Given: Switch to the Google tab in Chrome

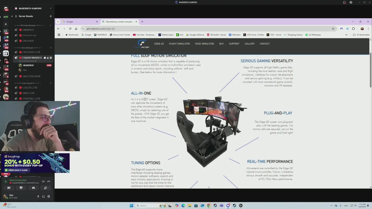Looking at the screenshot, I should coord(80,21).
